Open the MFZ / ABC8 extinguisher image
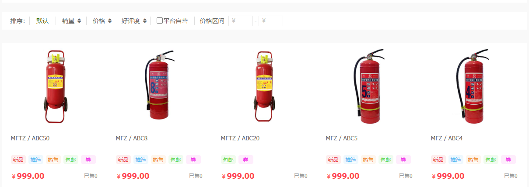529x187 pixels. tap(159, 85)
